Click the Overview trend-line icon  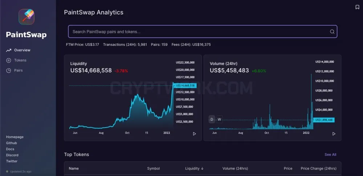[x=9, y=50]
